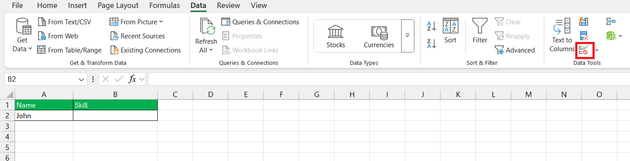Click From Table/Range
The image size is (630, 161).
[69, 50]
